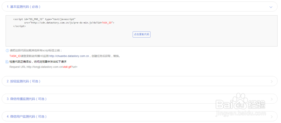This screenshot has height=123, width=281.
Task: Expand 3. 微信传播监测代码 chevron arrow
Action: [x=272, y=99]
